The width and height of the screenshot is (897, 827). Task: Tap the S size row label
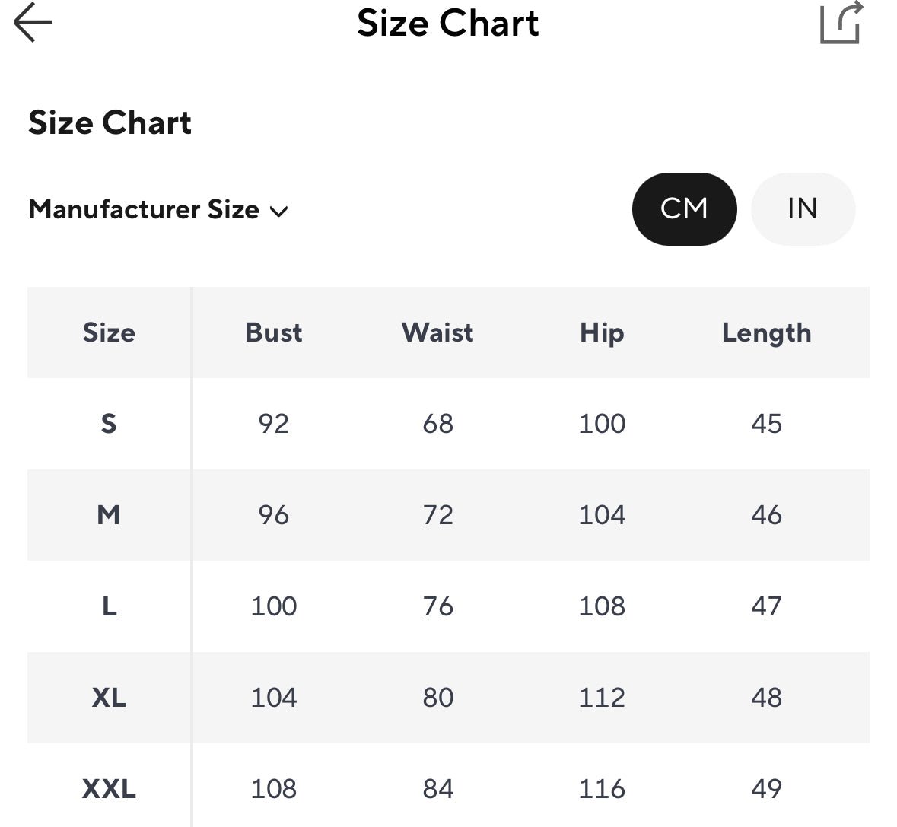click(x=109, y=424)
